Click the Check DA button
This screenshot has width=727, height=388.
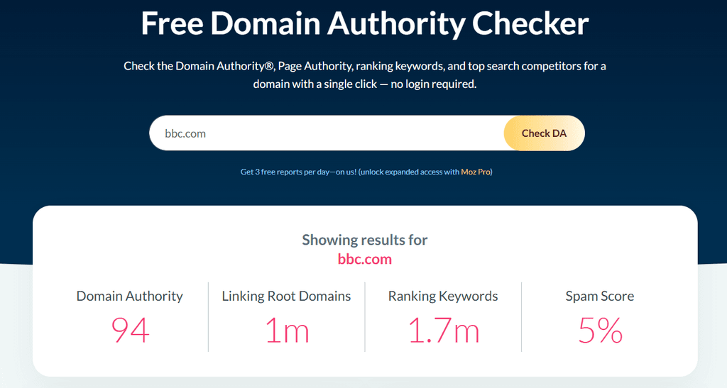544,133
